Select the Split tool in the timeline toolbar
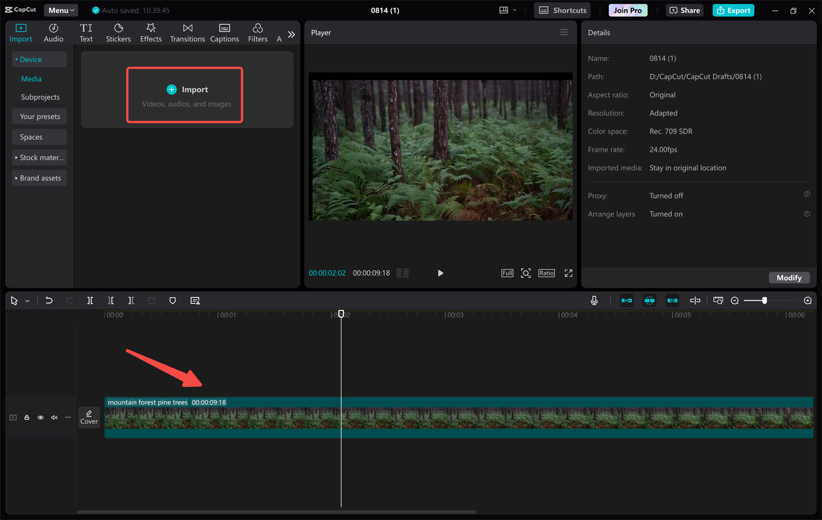The height and width of the screenshot is (520, 822). click(90, 300)
